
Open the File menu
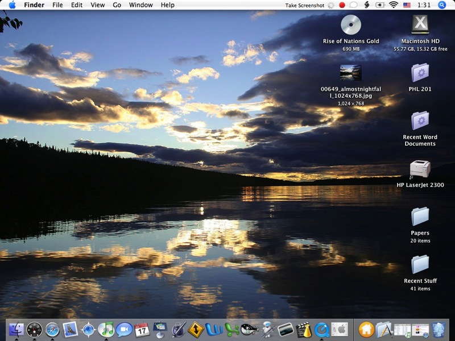point(57,5)
